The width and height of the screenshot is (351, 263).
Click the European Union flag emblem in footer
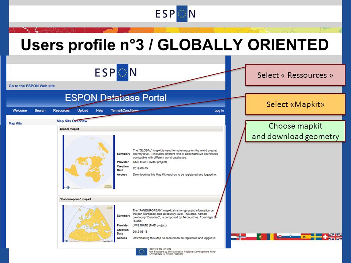point(141,252)
